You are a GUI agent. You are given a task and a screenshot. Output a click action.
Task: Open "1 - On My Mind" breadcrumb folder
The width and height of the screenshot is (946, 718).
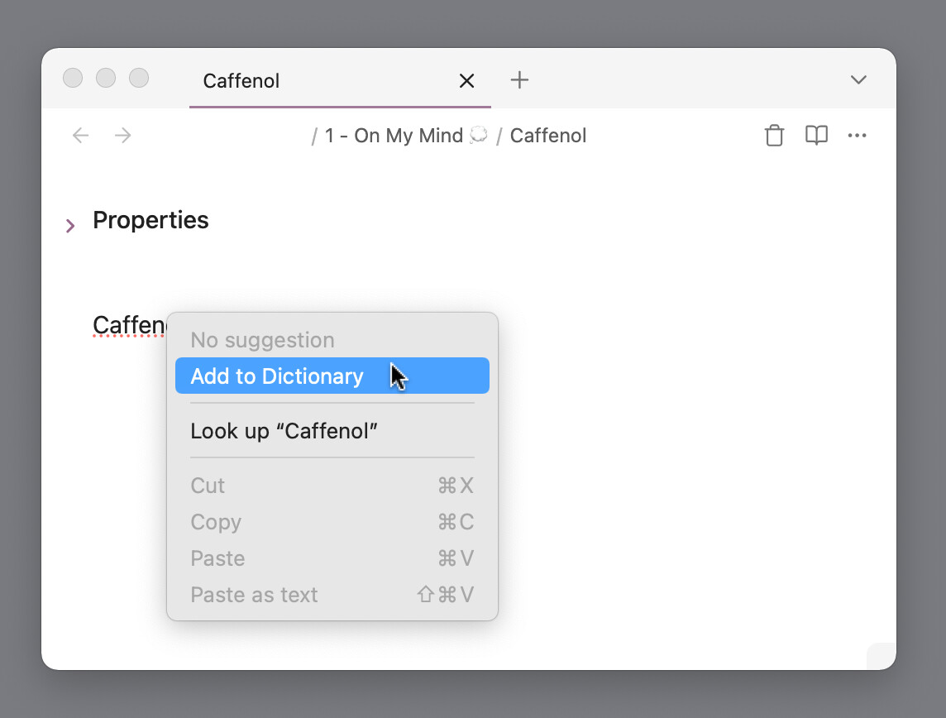[x=394, y=136]
